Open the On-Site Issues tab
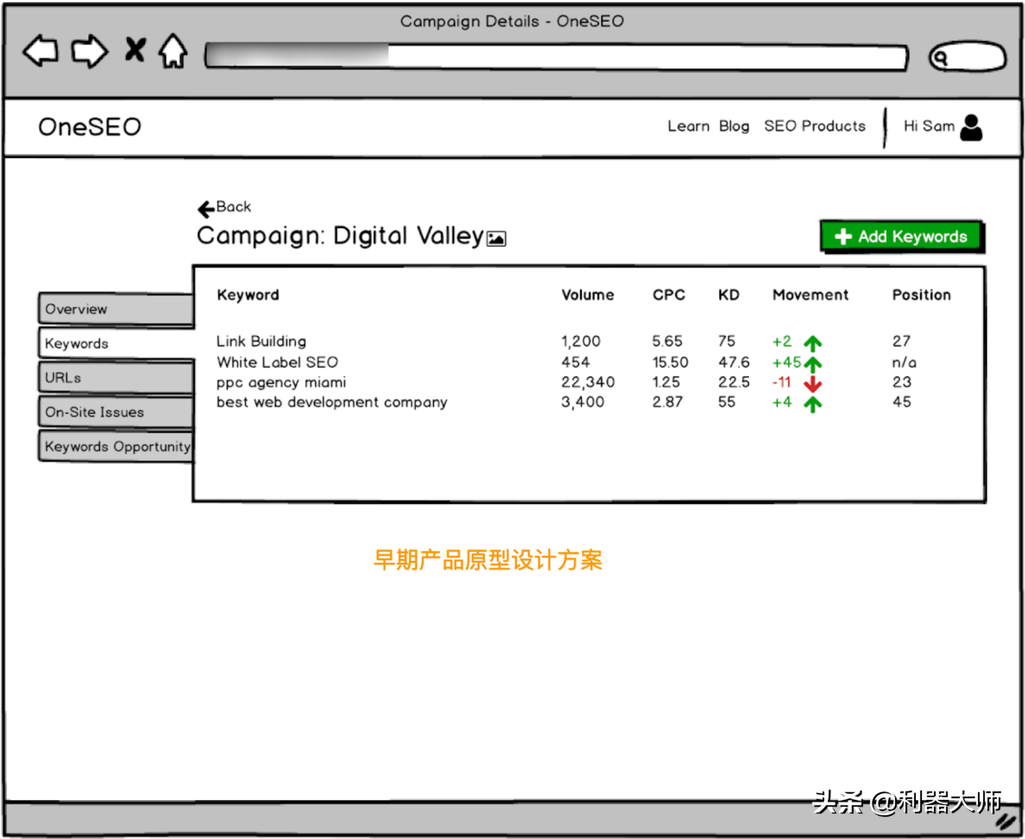Viewport: 1025px width, 839px height. tap(116, 412)
